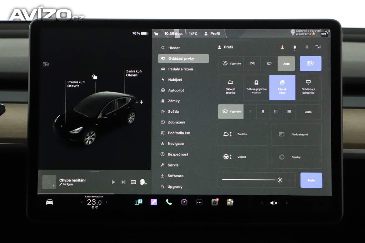The image size is (365, 243).
Task: Select wiper speed I
Action: pyautogui.click(x=250, y=111)
